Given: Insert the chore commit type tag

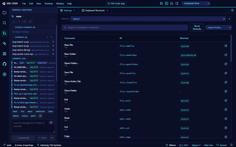Looking at the screenshot, I should [x=16, y=116].
